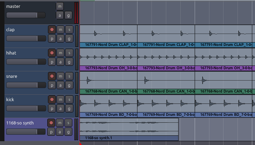Select the first Nord Drum CLAP region
255x145 pixels.
click(108, 36)
